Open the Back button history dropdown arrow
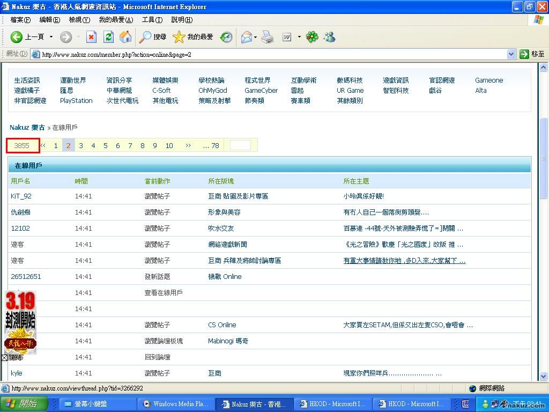The height and width of the screenshot is (412, 549). point(51,37)
